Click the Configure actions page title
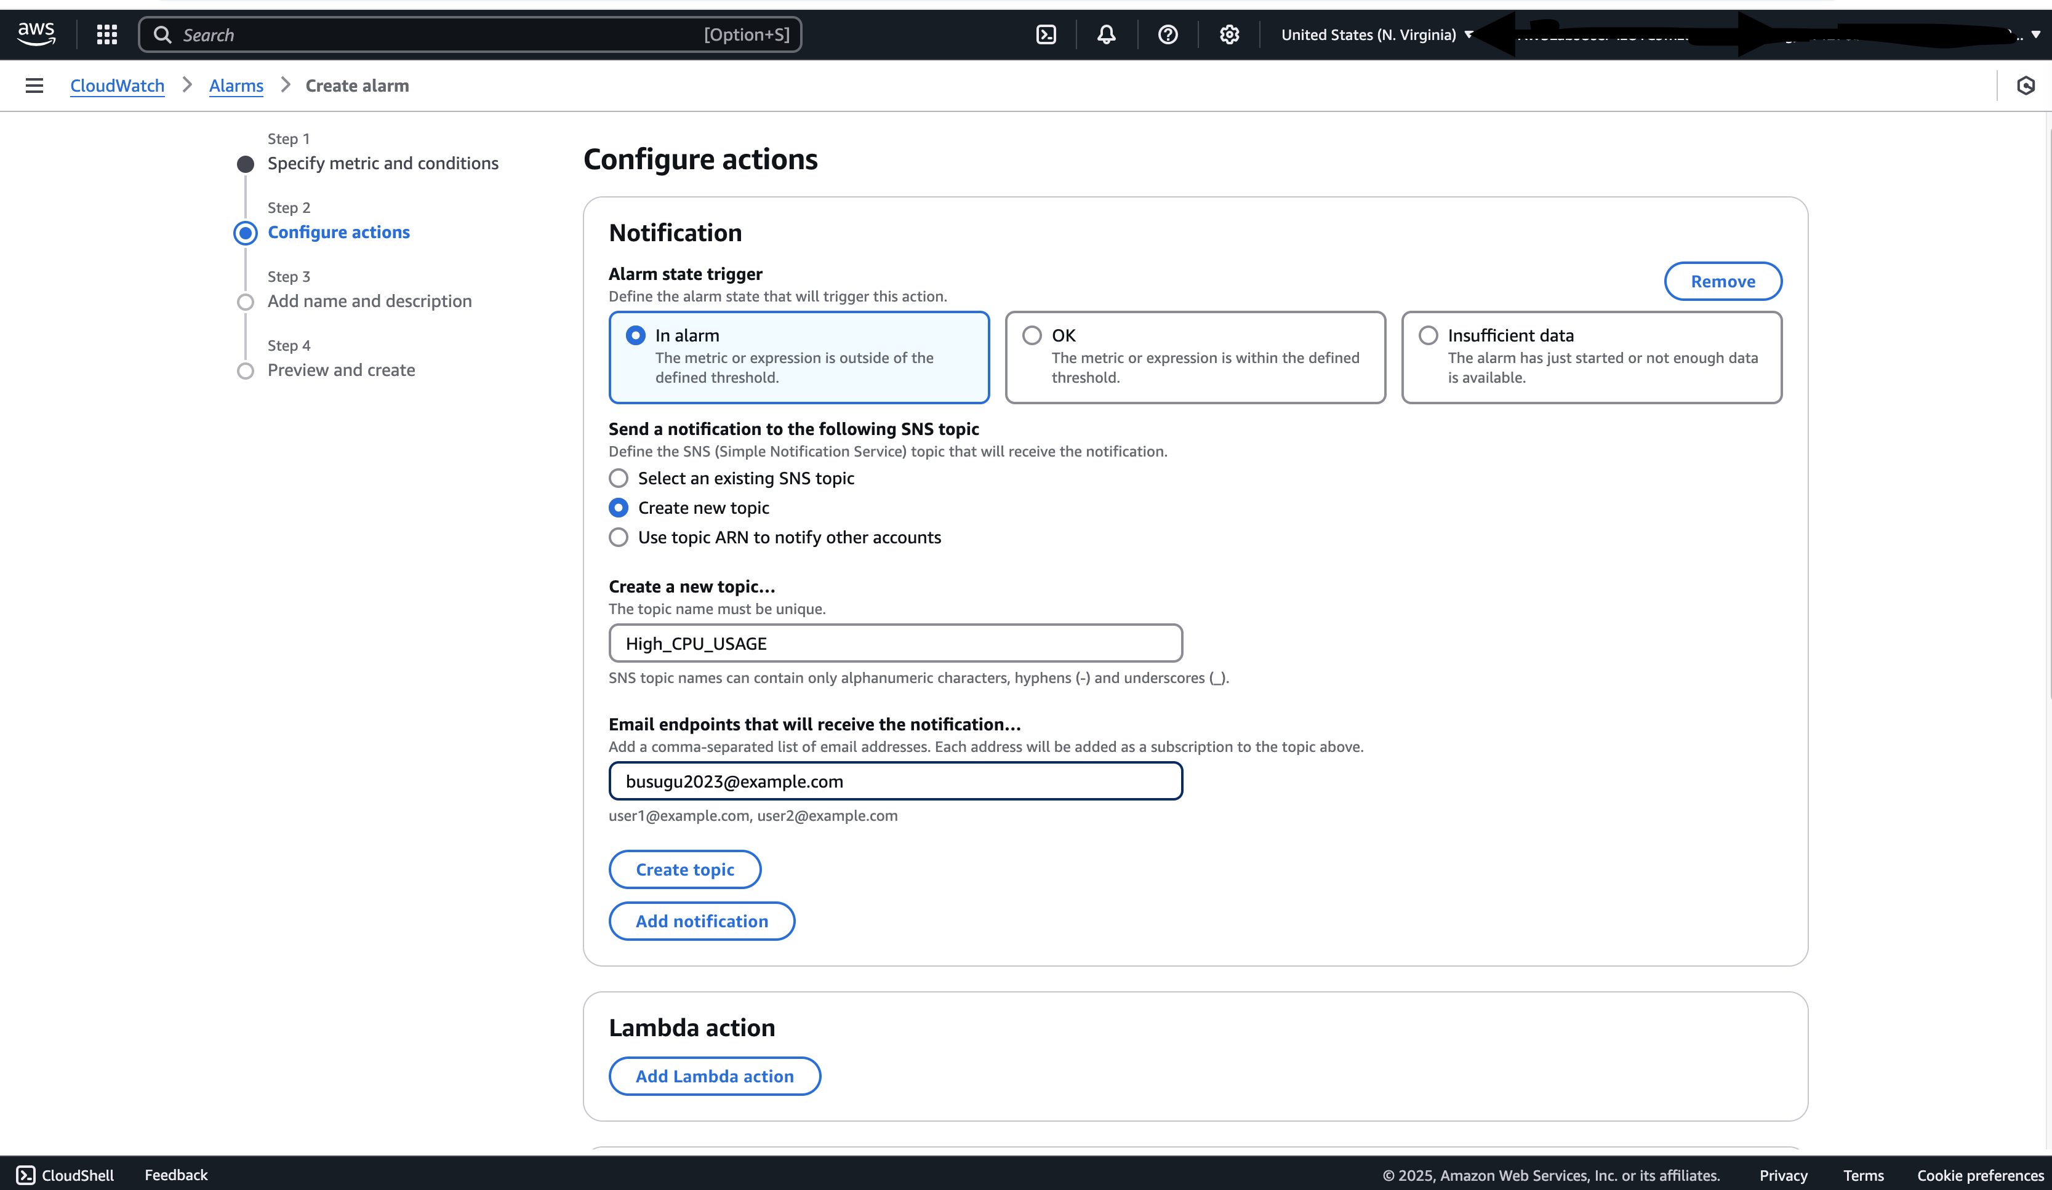This screenshot has width=2052, height=1190. point(700,159)
